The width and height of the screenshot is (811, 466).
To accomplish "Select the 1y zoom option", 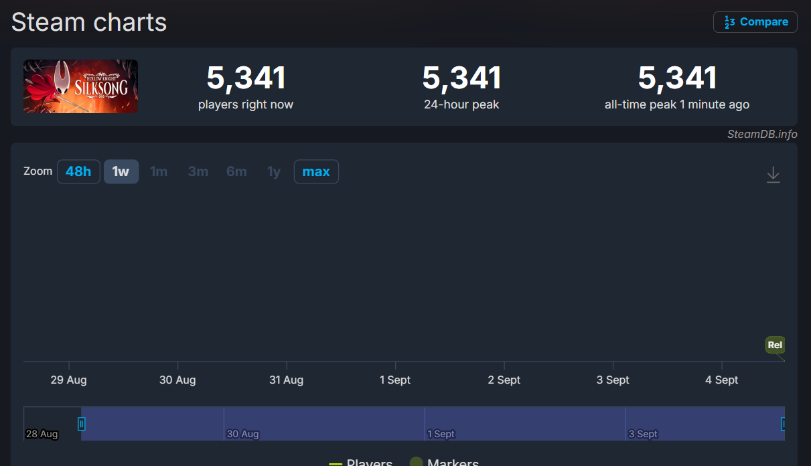I will point(274,171).
